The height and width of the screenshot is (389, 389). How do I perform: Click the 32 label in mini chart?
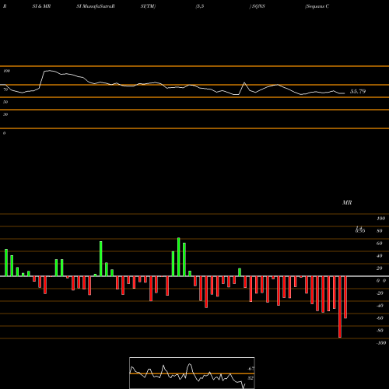(x=251, y=378)
